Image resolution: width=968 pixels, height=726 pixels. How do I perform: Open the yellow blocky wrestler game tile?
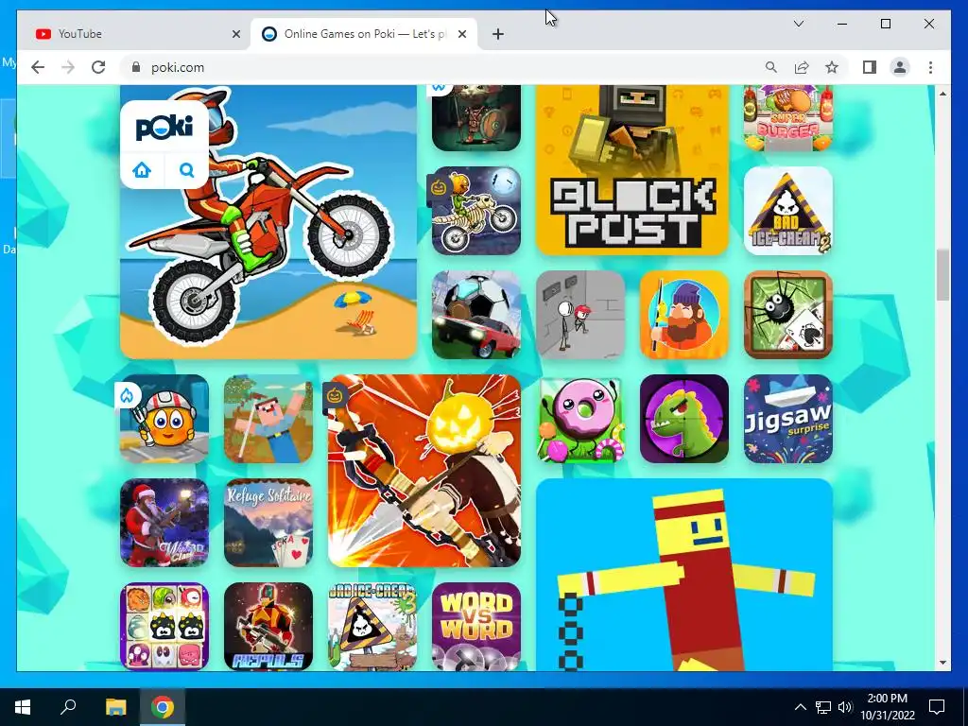coord(684,574)
